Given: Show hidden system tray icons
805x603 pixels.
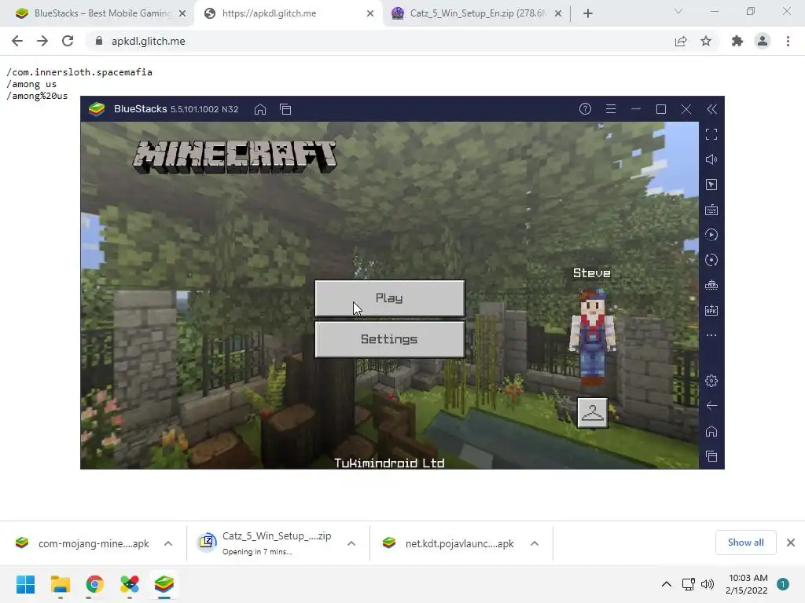Looking at the screenshot, I should pos(667,584).
